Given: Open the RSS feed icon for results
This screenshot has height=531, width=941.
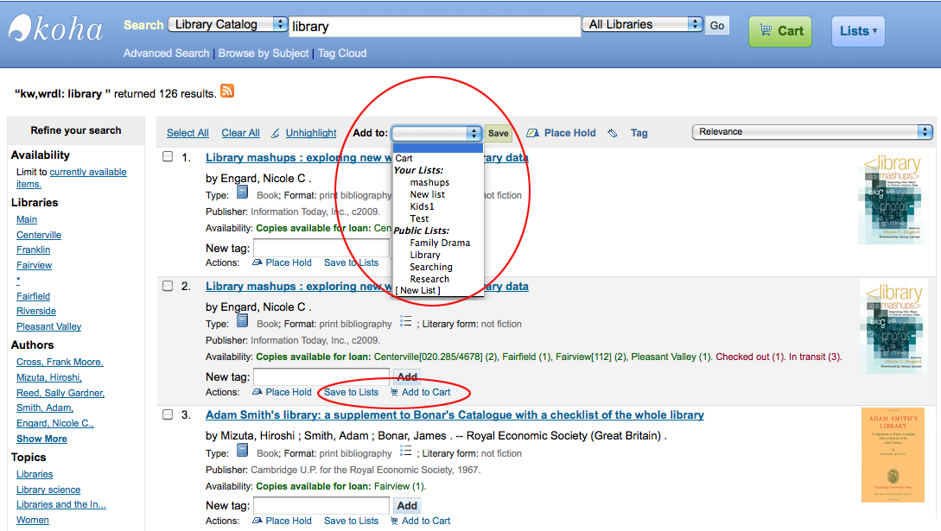Looking at the screenshot, I should [227, 91].
